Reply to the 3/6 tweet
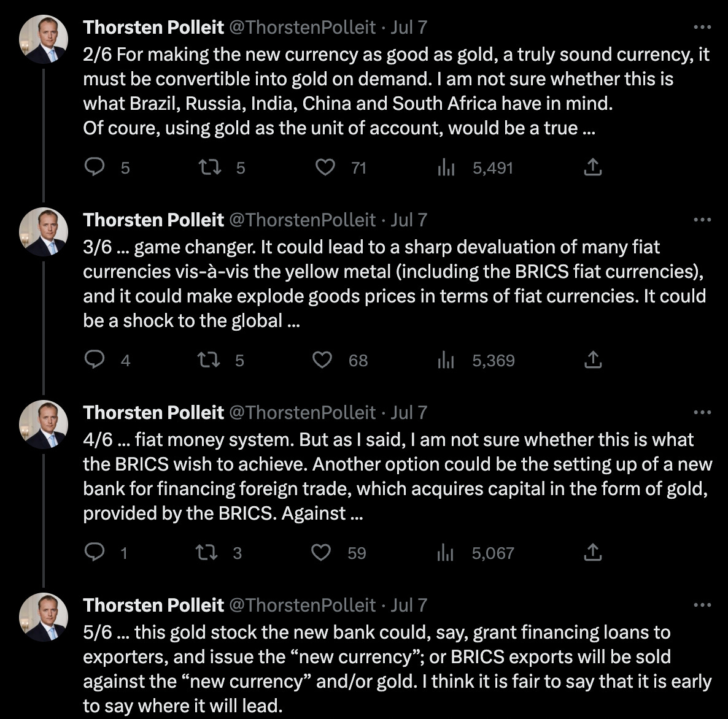The width and height of the screenshot is (728, 719). tap(94, 359)
